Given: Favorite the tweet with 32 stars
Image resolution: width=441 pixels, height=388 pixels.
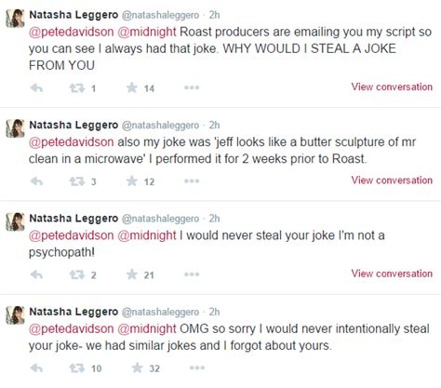Looking at the screenshot, I should 137,368.
